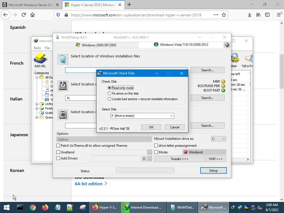Click the tracking protection shield icon
284x213 pixels.
[58, 15]
